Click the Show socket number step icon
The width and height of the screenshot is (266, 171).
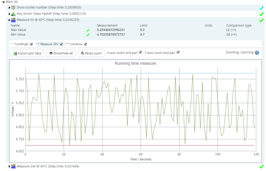[13, 7]
